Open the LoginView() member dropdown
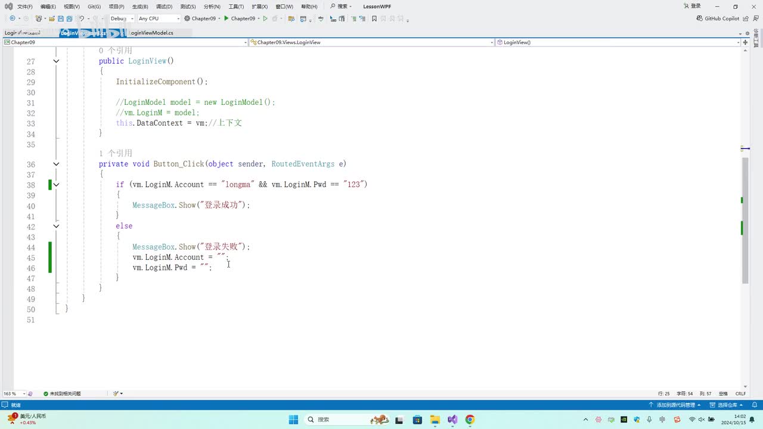This screenshot has height=429, width=763. coord(618,42)
